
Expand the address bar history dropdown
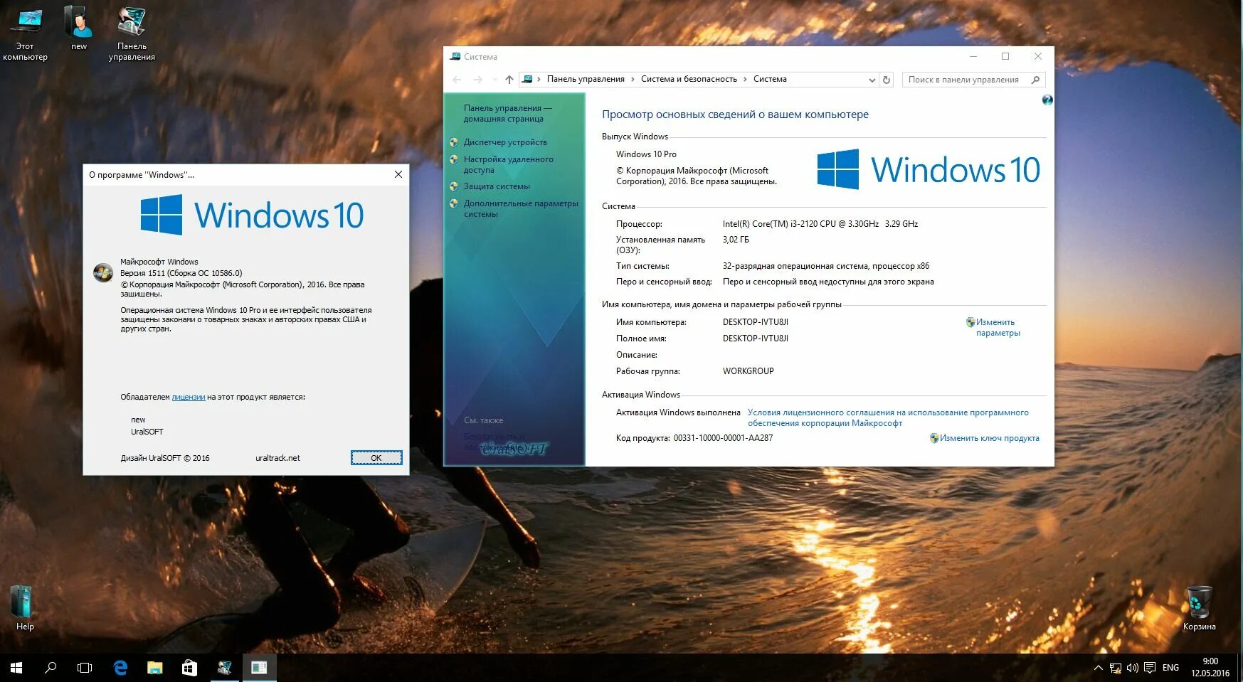[x=872, y=80]
